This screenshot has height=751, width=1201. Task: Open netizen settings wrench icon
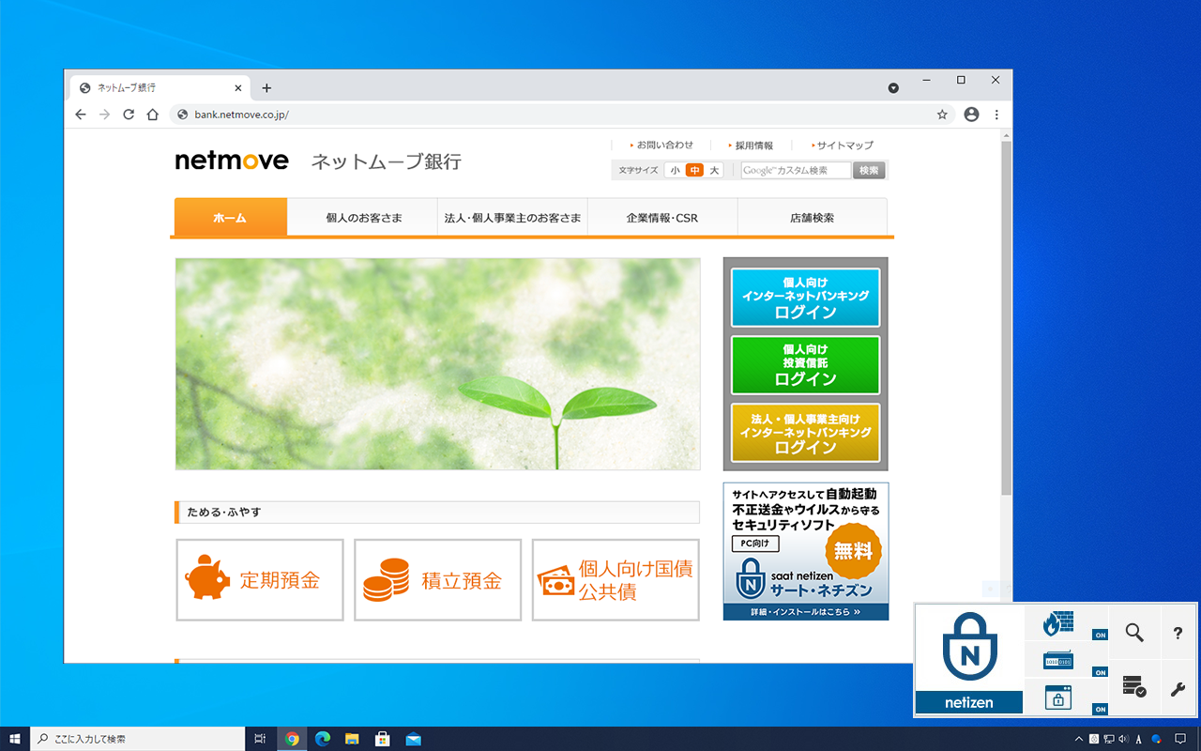(x=1178, y=689)
